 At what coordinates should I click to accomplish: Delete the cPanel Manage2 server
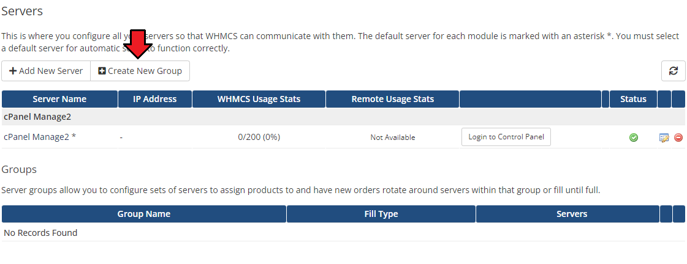click(678, 137)
